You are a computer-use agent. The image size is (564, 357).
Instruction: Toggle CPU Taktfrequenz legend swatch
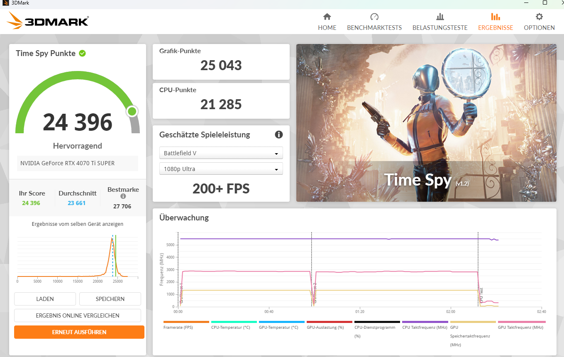[x=425, y=322]
